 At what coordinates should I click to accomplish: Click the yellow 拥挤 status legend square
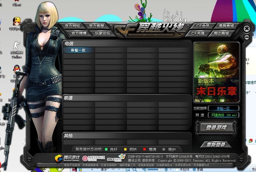(x=126, y=149)
